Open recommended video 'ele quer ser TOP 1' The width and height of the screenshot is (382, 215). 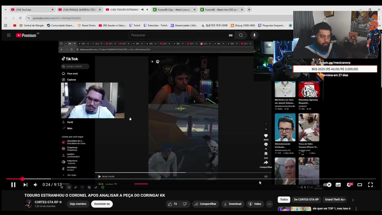click(x=332, y=208)
